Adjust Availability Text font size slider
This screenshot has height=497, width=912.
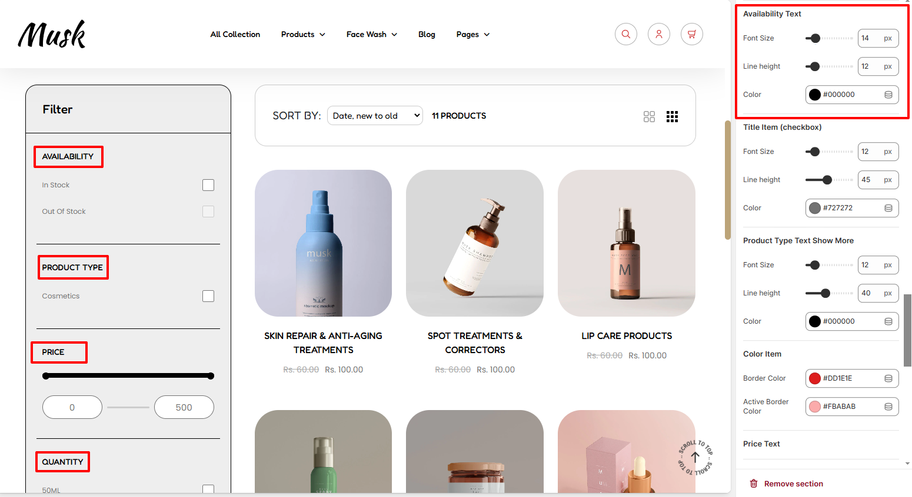[x=815, y=38]
